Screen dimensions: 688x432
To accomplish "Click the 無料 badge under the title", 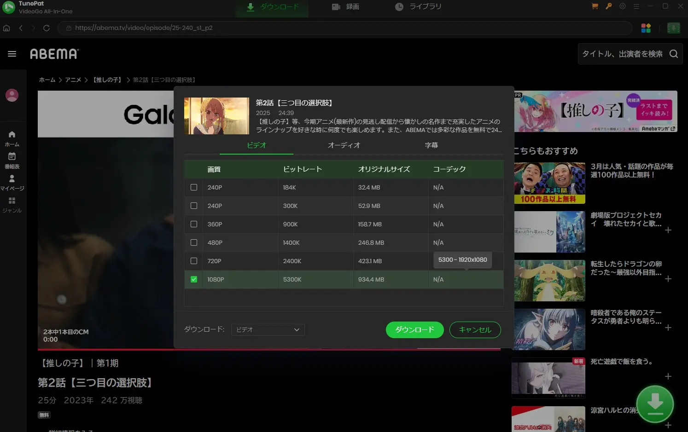I will [x=44, y=415].
